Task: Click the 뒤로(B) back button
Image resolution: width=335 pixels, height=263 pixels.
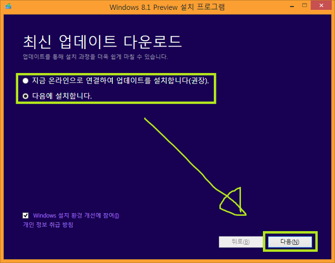Action: click(x=240, y=241)
